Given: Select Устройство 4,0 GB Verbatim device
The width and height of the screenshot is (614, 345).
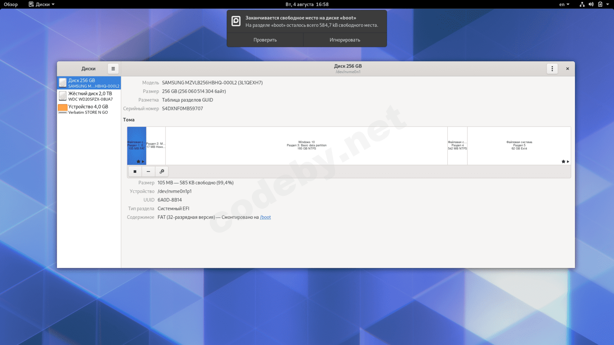Looking at the screenshot, I should click(x=89, y=109).
